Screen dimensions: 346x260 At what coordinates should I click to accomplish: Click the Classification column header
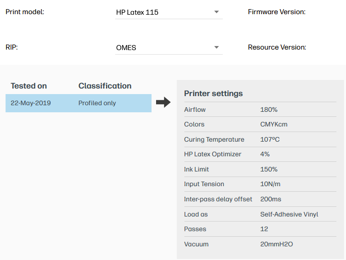[x=105, y=85]
